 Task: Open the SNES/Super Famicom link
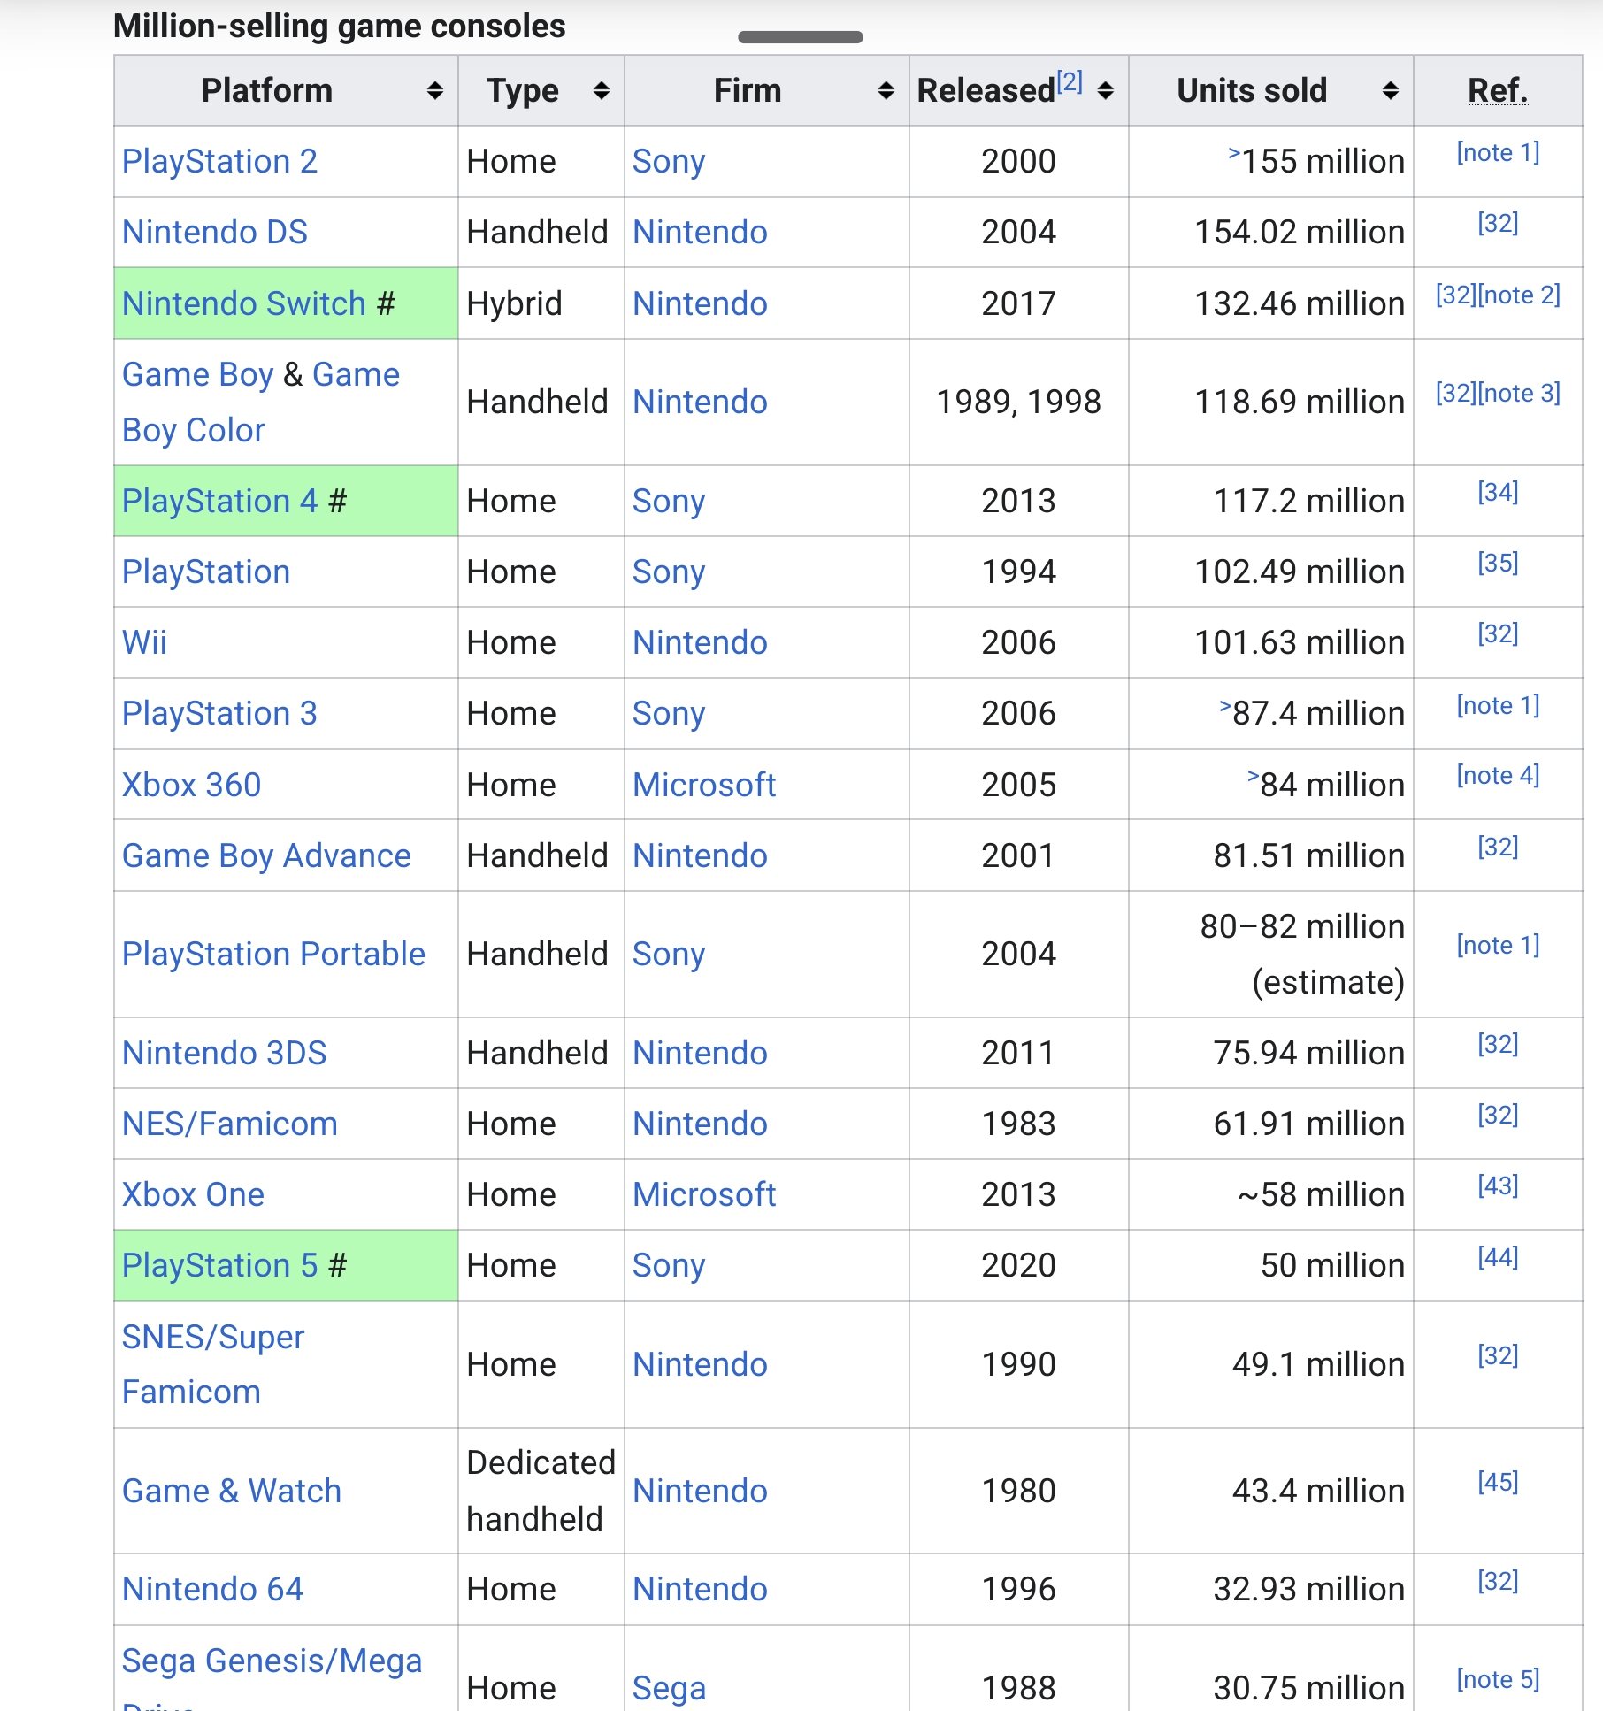tap(213, 1364)
